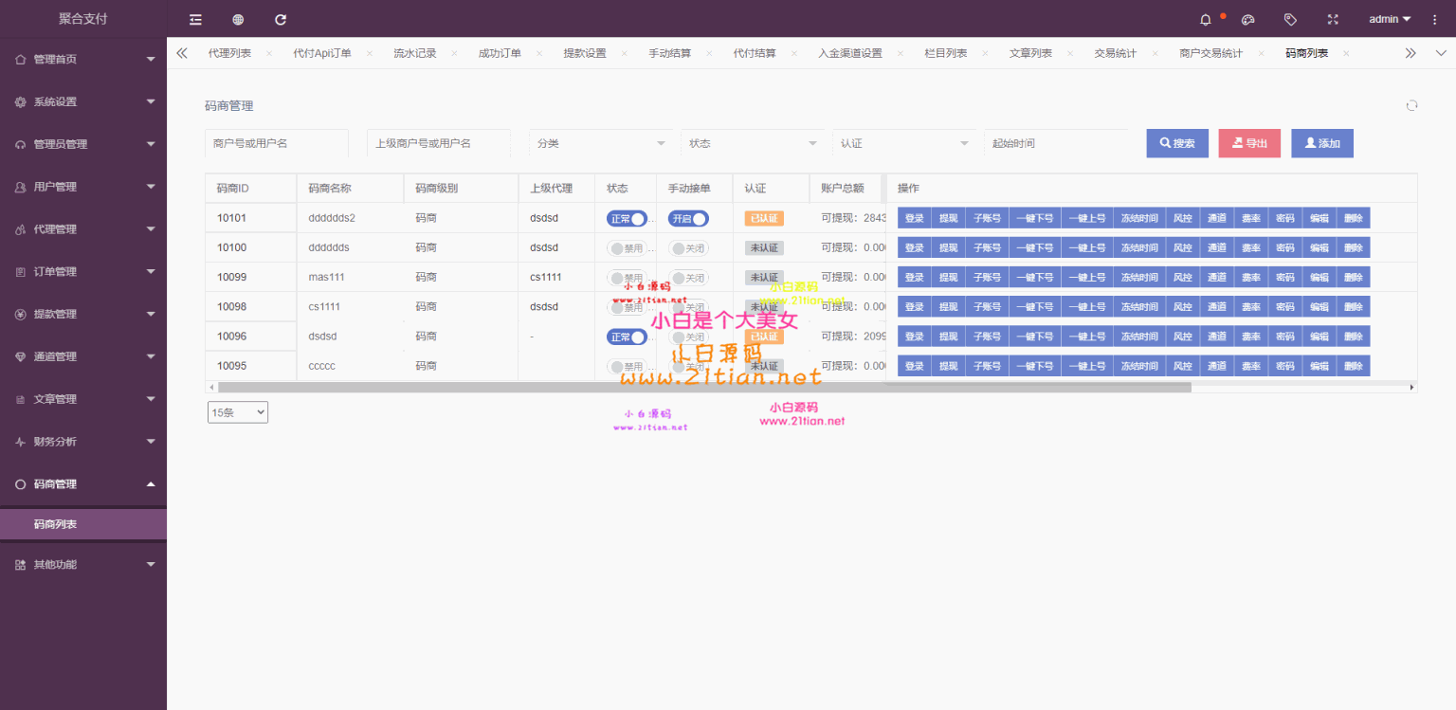Open the 15条 page size selector

pyautogui.click(x=238, y=412)
